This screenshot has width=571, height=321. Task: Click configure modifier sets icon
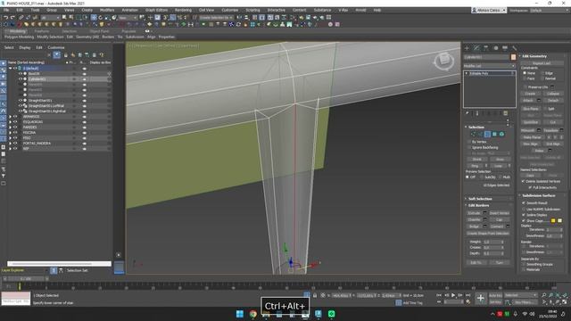[506, 113]
